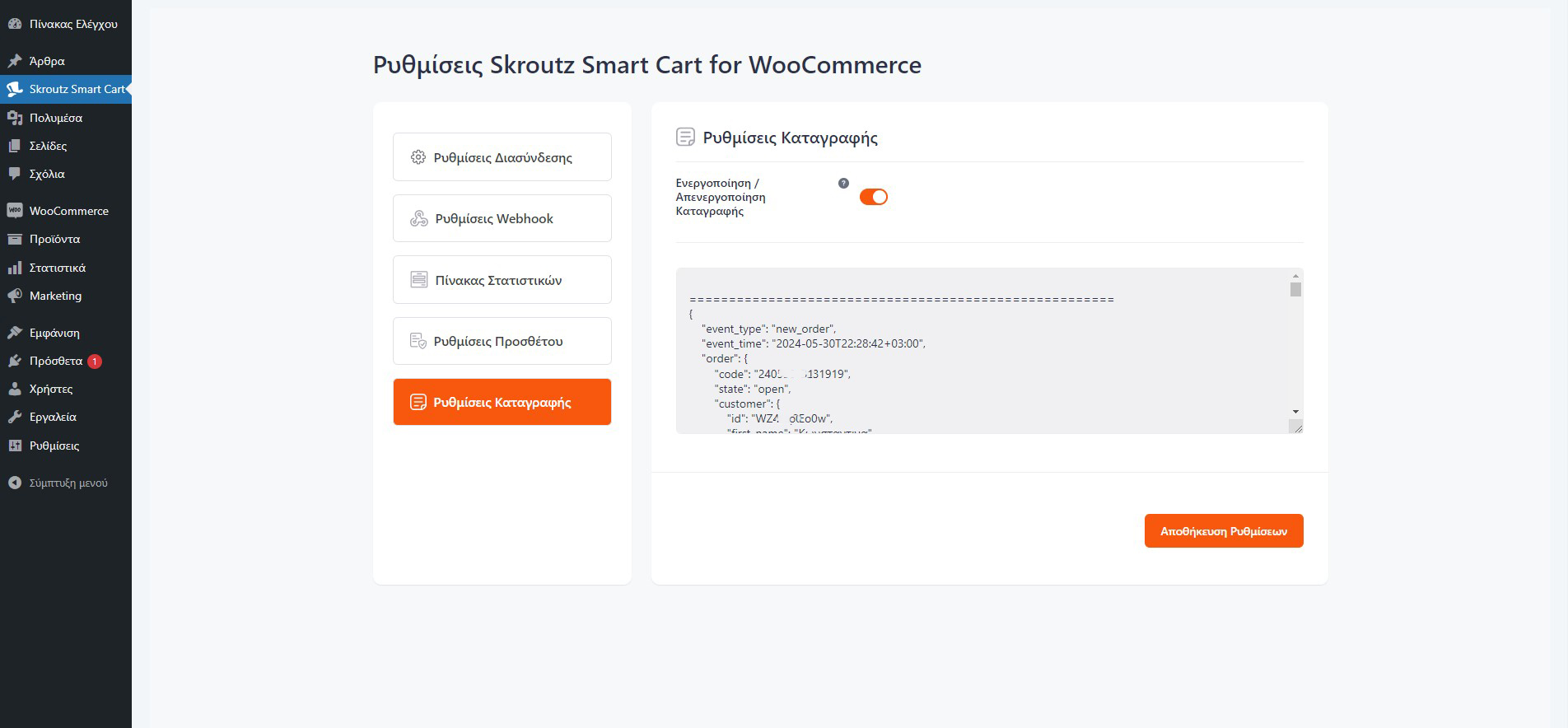Image resolution: width=1568 pixels, height=728 pixels.
Task: Open Ρυθμίσεις Διασύνδεσης settings tab
Action: 502,157
